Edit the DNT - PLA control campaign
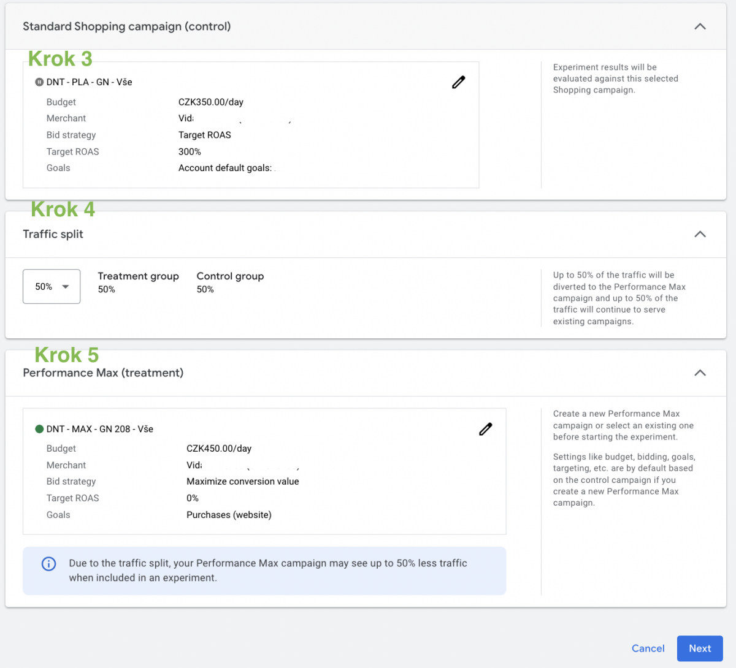This screenshot has width=736, height=668. 458,82
